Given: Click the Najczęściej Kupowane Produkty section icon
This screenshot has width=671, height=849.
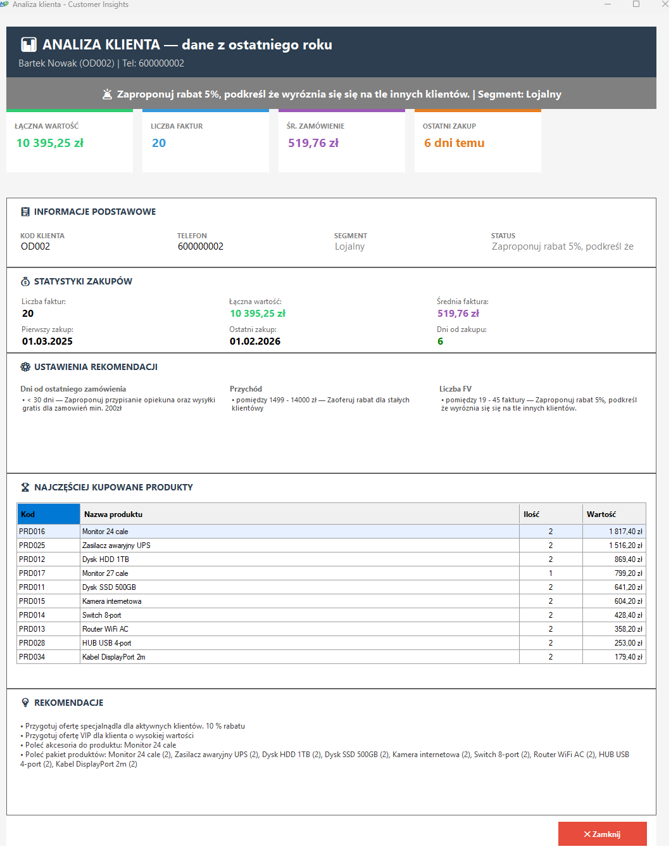Looking at the screenshot, I should 25,487.
